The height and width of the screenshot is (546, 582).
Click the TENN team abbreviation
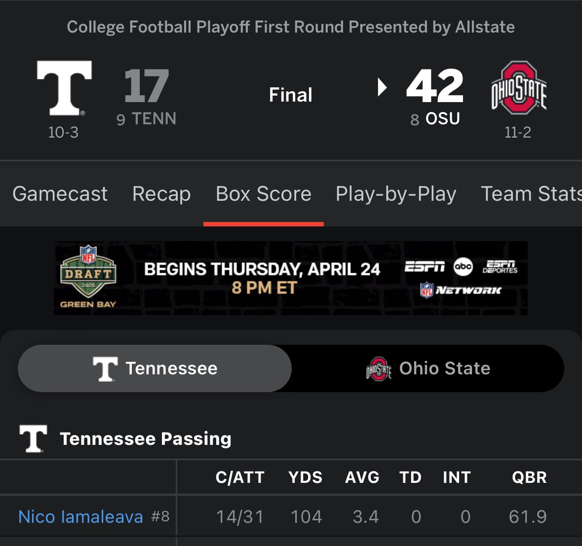point(154,119)
